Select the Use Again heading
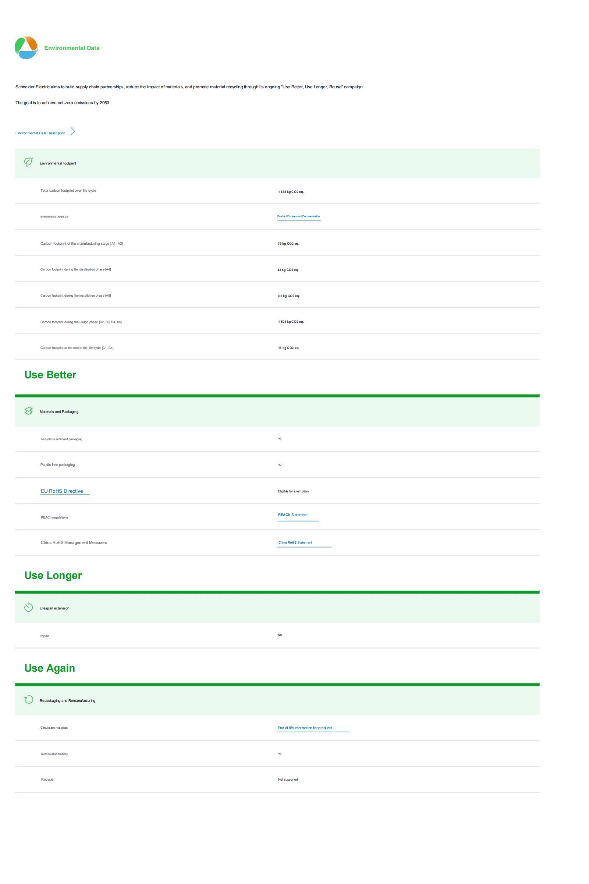The width and height of the screenshot is (589, 884). click(x=50, y=668)
